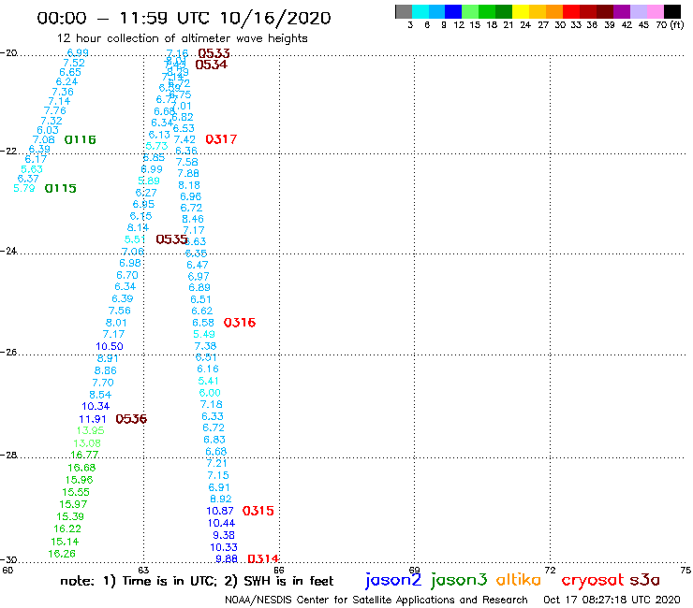693x608 pixels.
Task: Click the wave height value '6.65'
Action: [x=70, y=72]
